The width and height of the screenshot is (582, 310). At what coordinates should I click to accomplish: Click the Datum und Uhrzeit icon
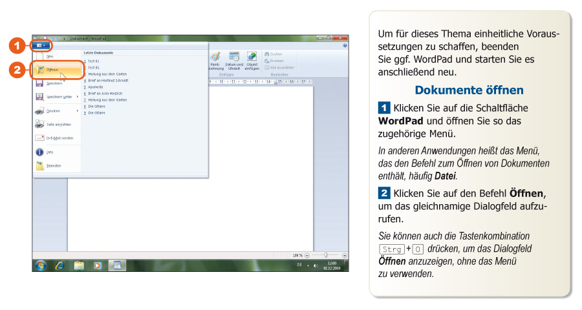click(x=234, y=58)
